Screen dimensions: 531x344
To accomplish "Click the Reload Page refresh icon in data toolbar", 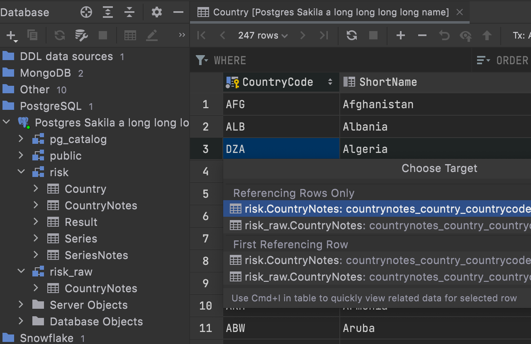I will click(x=352, y=36).
